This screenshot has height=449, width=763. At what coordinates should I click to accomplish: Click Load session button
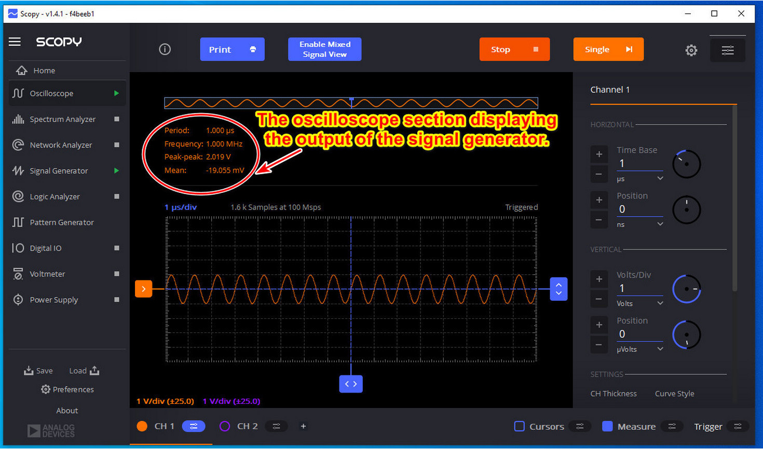(84, 371)
